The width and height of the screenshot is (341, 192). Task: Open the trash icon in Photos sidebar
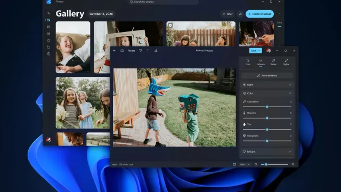(x=48, y=54)
